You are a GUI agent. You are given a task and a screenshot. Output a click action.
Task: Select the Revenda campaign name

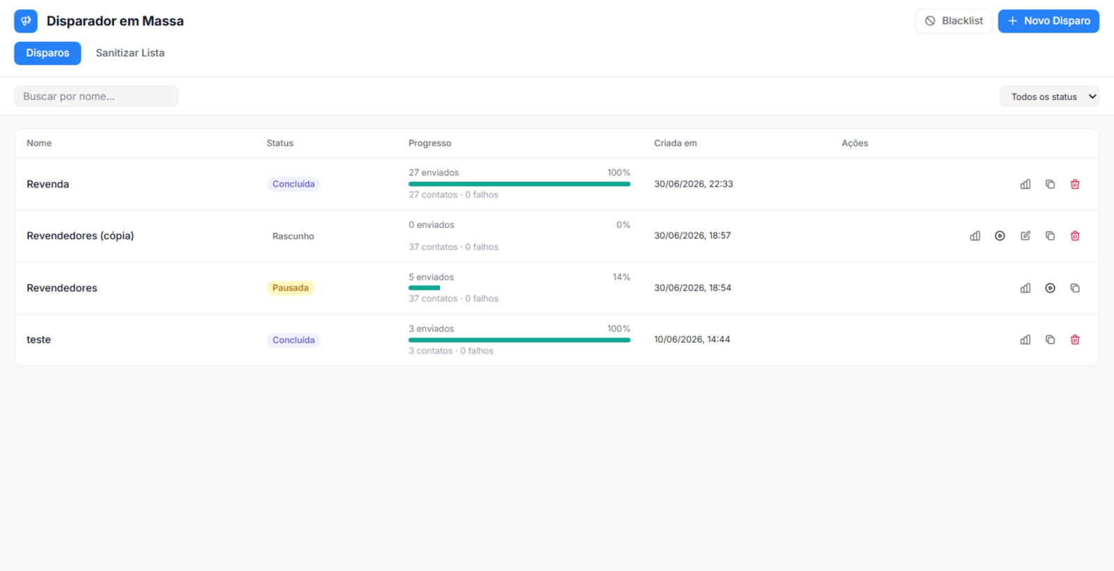[48, 184]
